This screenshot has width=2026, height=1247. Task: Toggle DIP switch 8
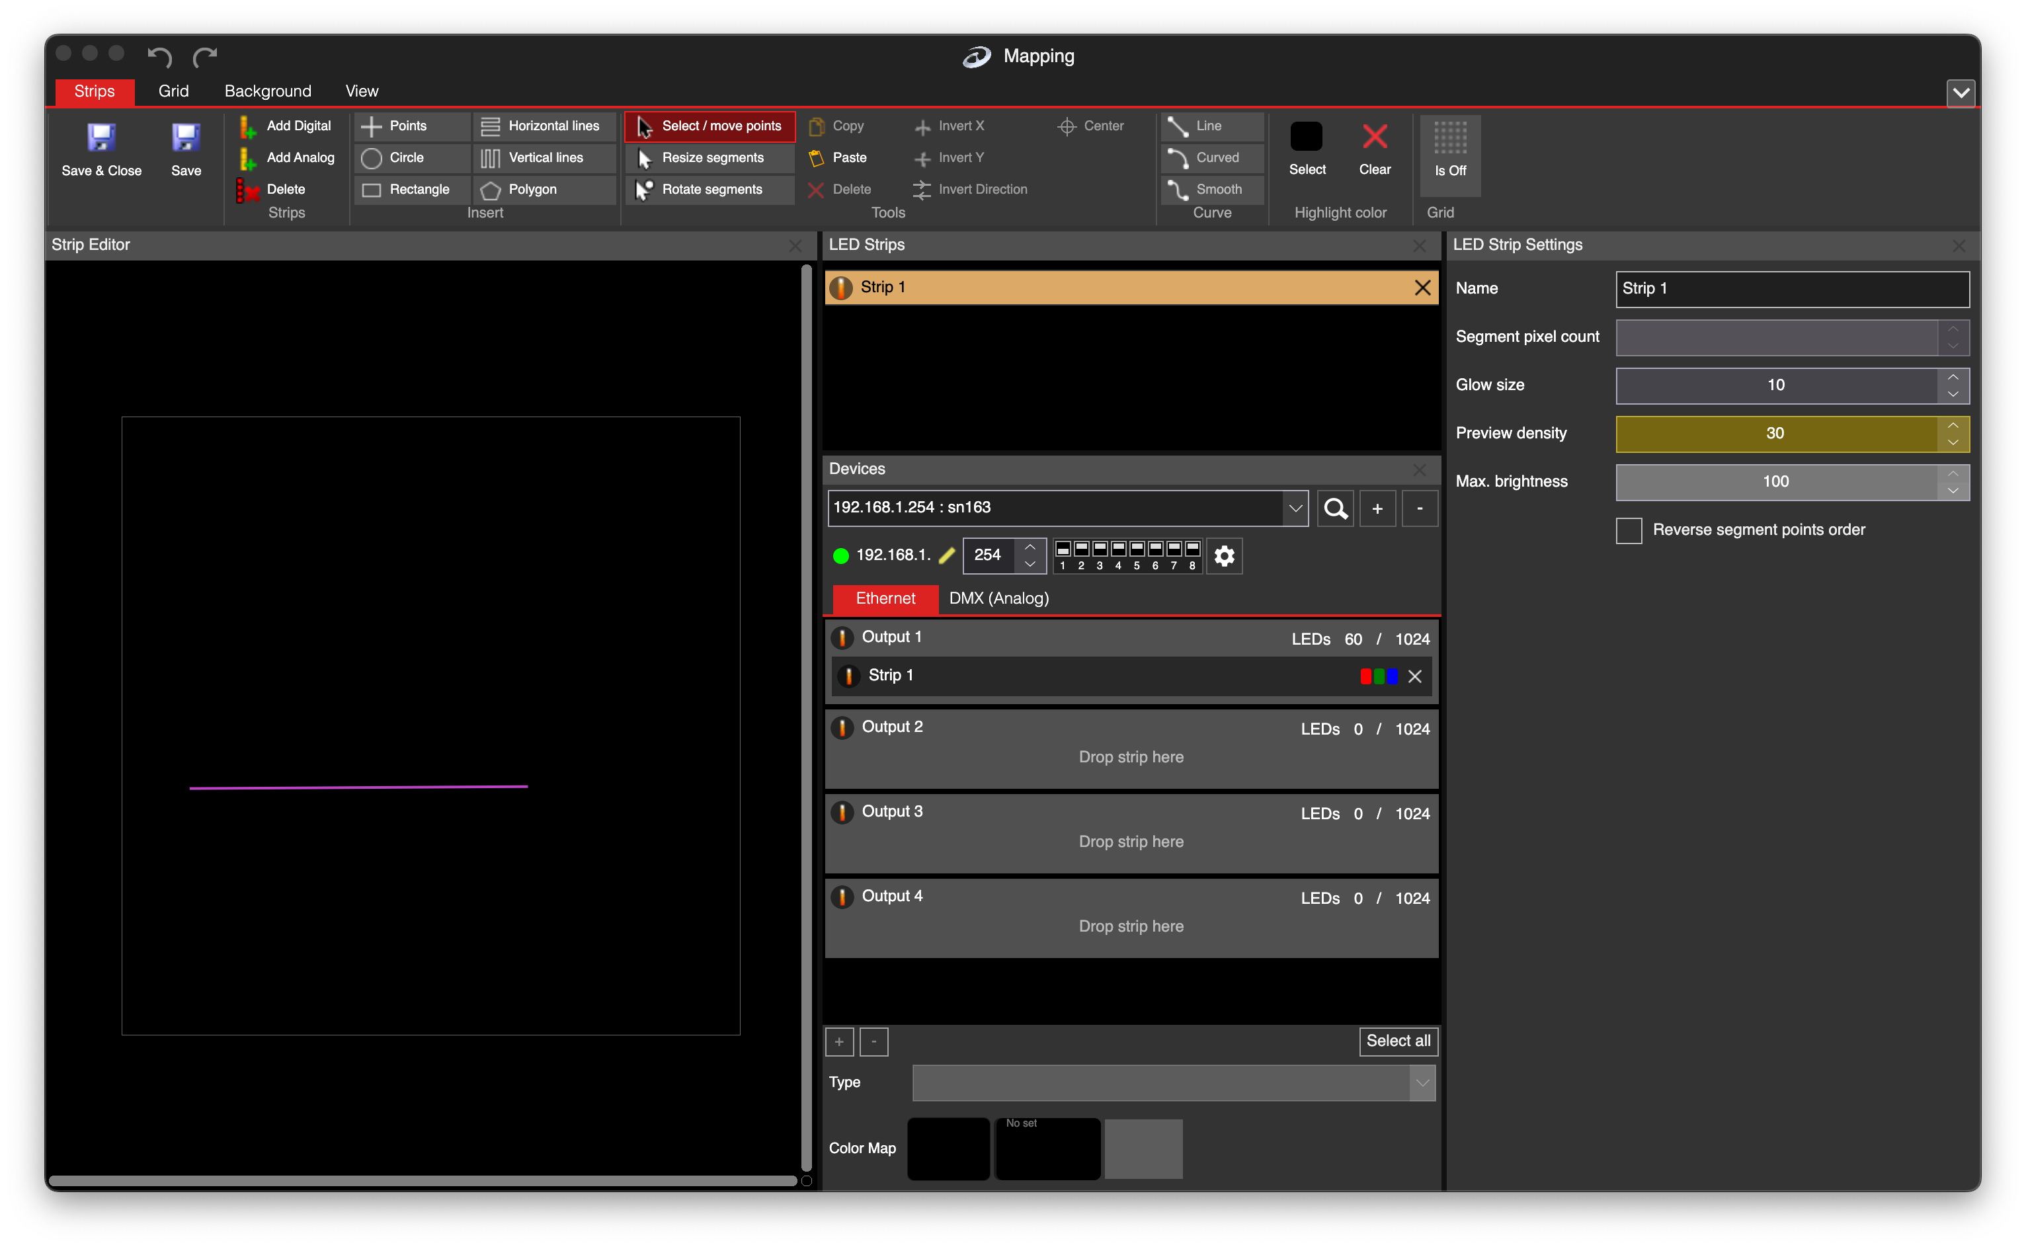coord(1192,550)
